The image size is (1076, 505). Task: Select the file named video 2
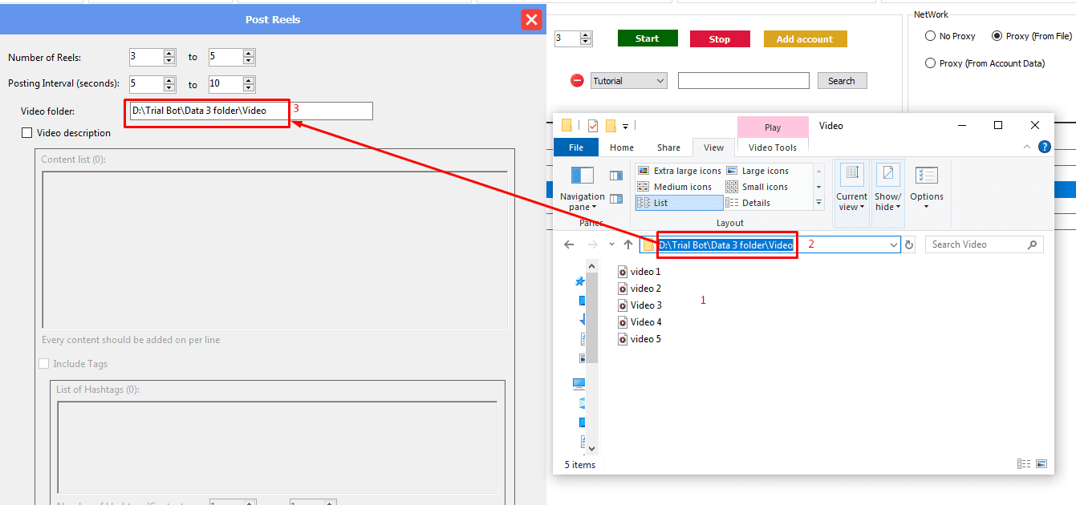click(640, 289)
